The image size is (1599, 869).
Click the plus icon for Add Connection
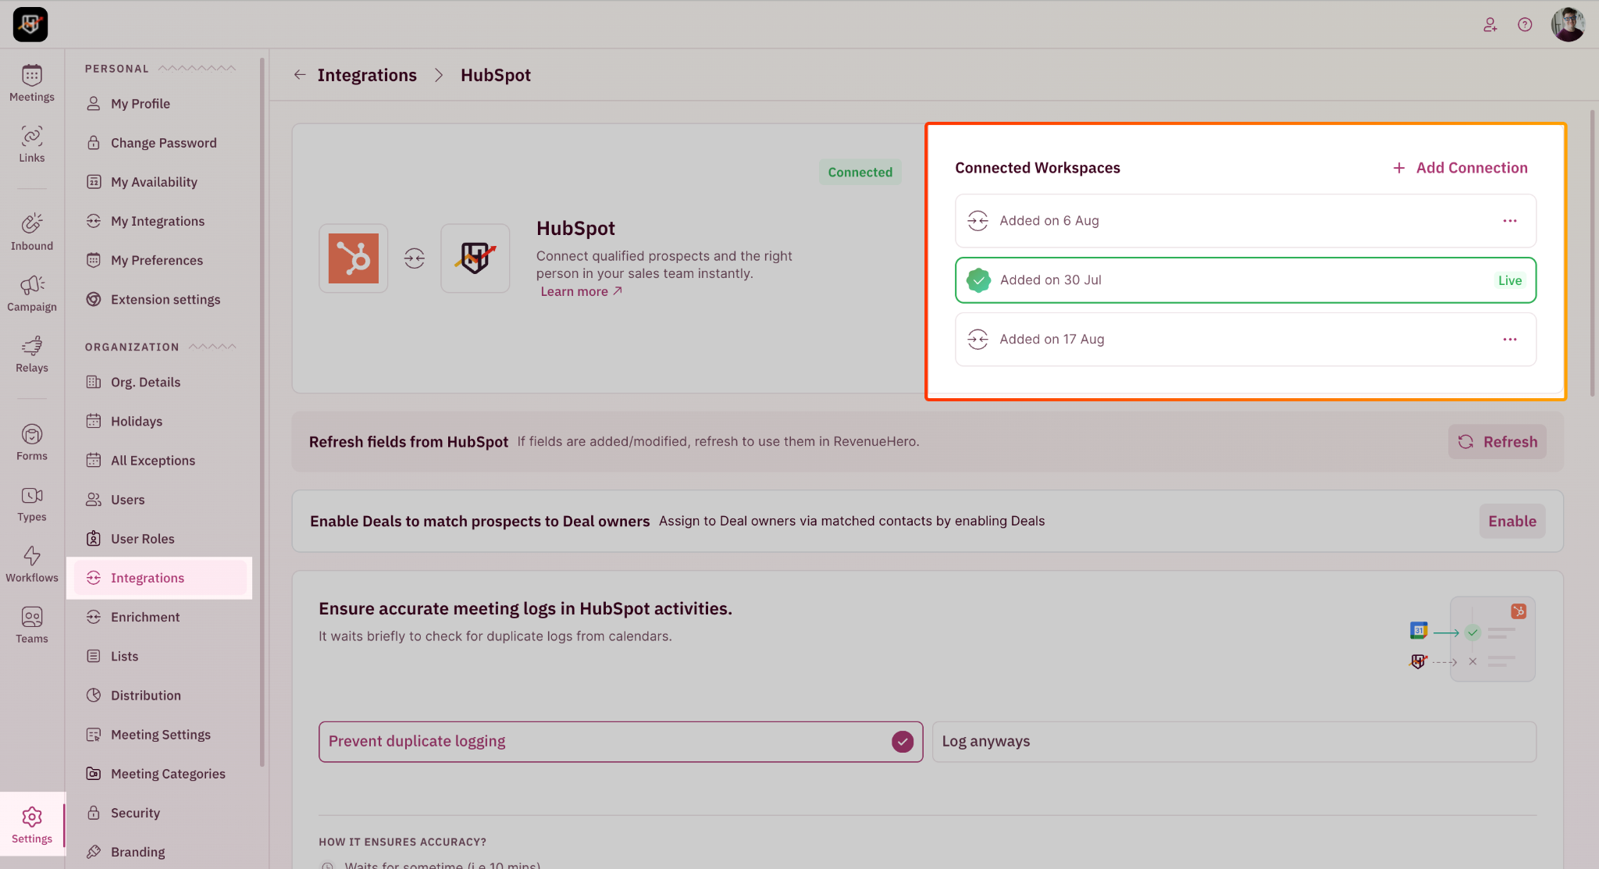[1399, 168]
